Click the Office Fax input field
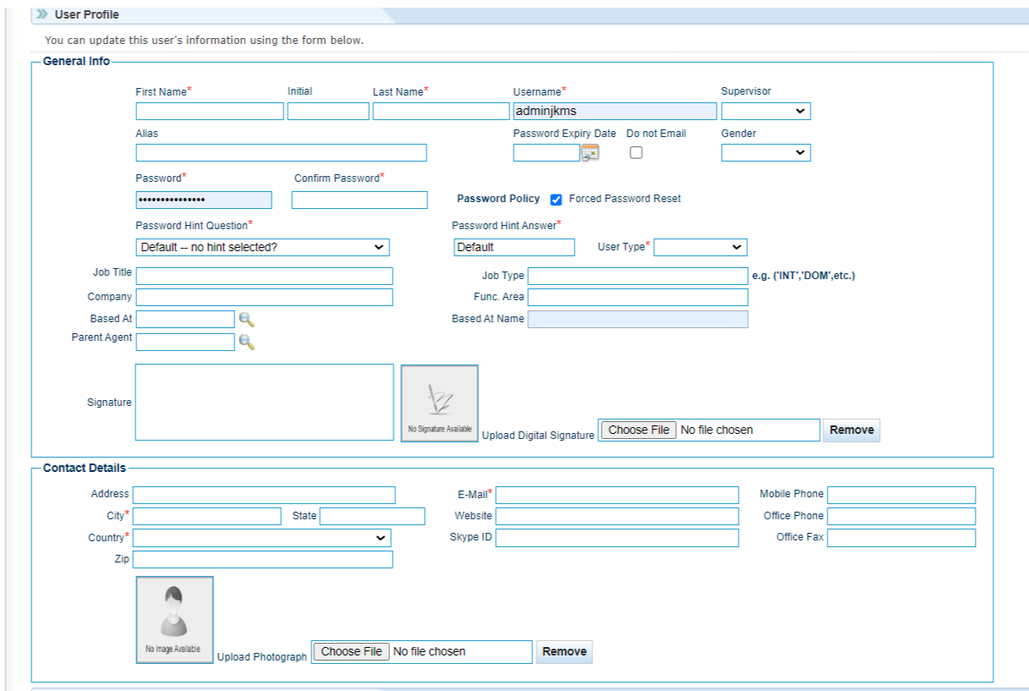The height and width of the screenshot is (691, 1029). 901,538
